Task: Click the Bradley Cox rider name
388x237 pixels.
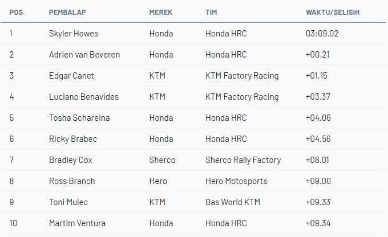Action: pyautogui.click(x=71, y=160)
